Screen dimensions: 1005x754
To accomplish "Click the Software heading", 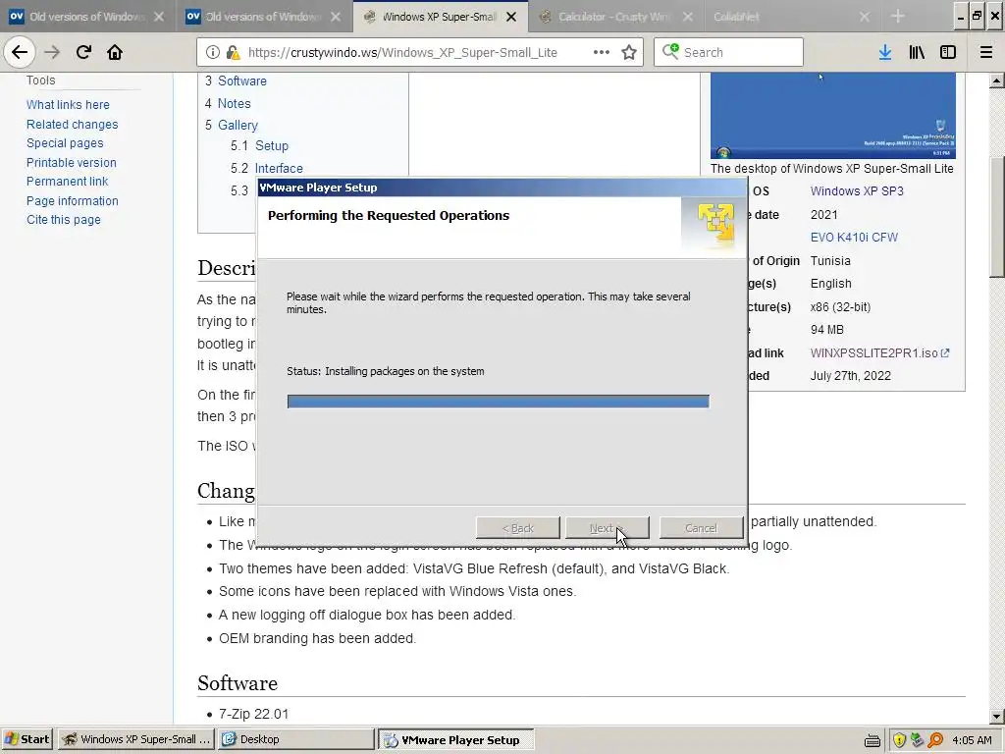I will tap(238, 683).
